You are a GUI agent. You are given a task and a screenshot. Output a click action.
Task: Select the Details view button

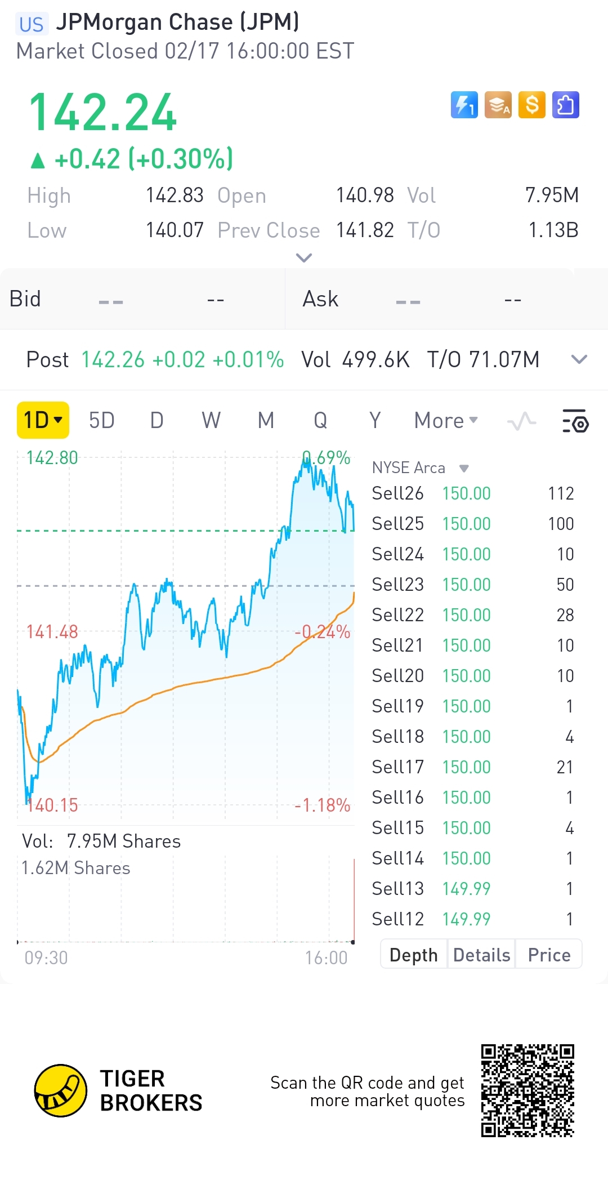[481, 955]
